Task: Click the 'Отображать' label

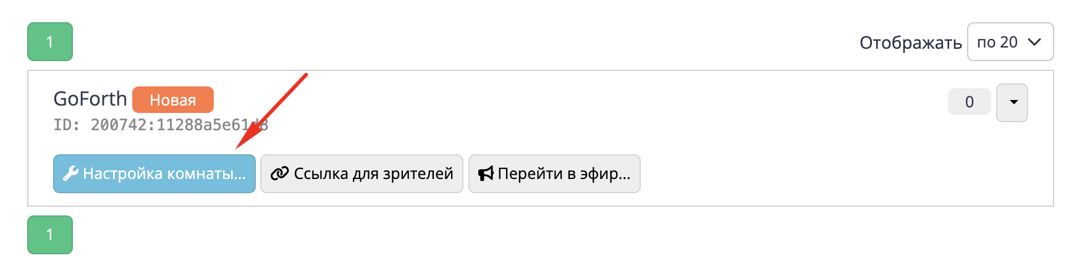Action: click(910, 43)
